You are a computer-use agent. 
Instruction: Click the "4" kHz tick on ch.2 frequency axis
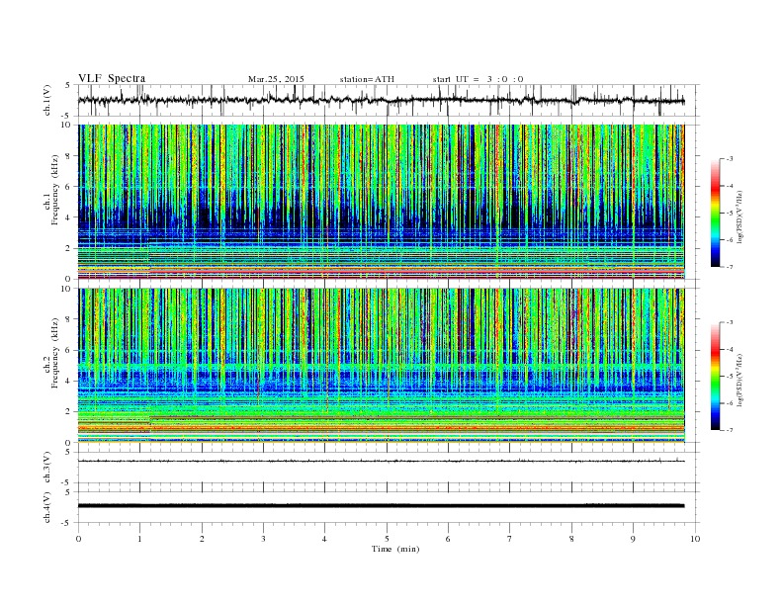[69, 381]
